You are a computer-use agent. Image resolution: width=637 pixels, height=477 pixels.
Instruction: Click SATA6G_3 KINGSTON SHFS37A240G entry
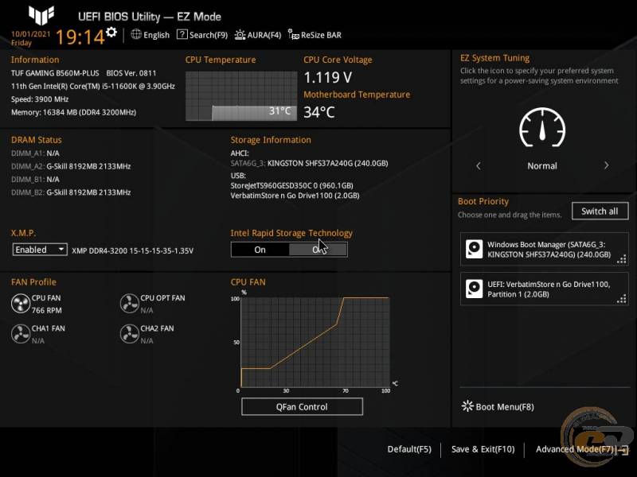309,163
